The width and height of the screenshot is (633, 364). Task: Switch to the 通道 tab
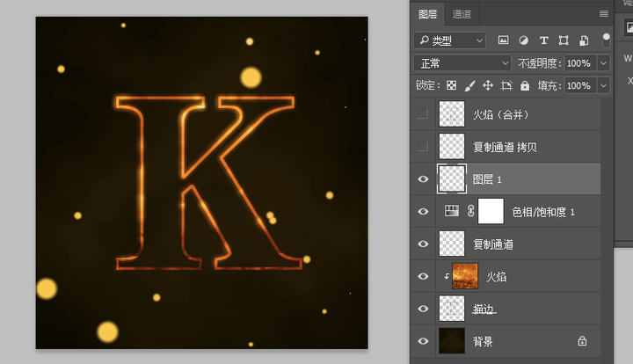click(x=462, y=14)
